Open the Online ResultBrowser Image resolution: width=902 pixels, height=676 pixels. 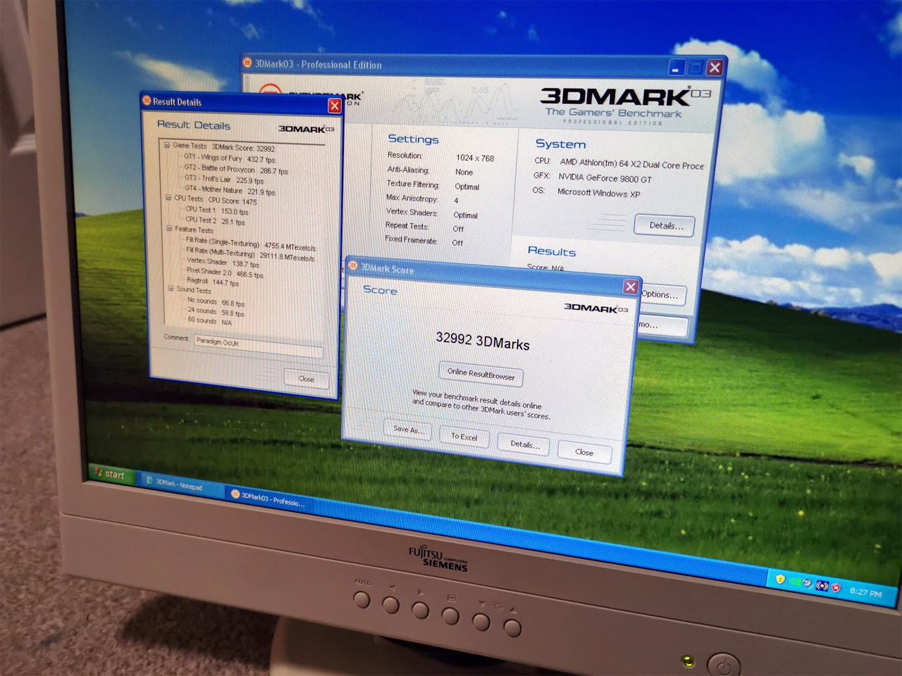[481, 374]
